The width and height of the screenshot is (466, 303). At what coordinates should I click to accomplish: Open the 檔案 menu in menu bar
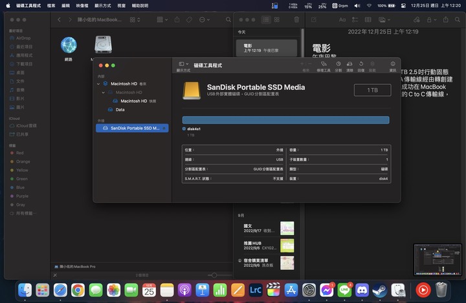tap(51, 6)
